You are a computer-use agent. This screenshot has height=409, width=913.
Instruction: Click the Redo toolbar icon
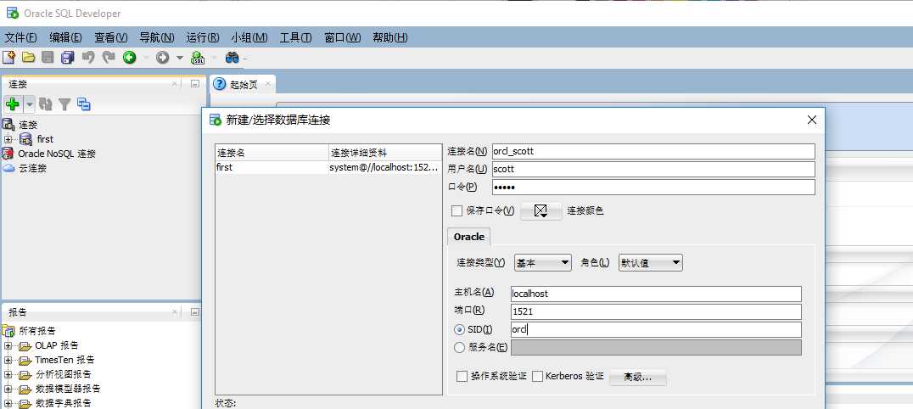(x=109, y=57)
